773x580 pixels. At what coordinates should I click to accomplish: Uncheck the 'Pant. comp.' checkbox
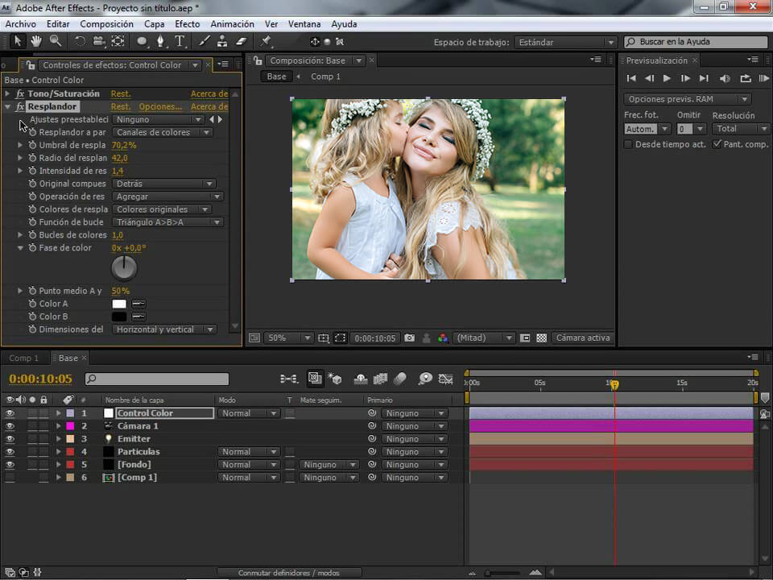717,144
